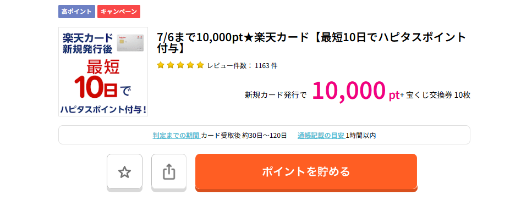Click the fourth gold review star
The width and height of the screenshot is (532, 212).
(x=190, y=65)
